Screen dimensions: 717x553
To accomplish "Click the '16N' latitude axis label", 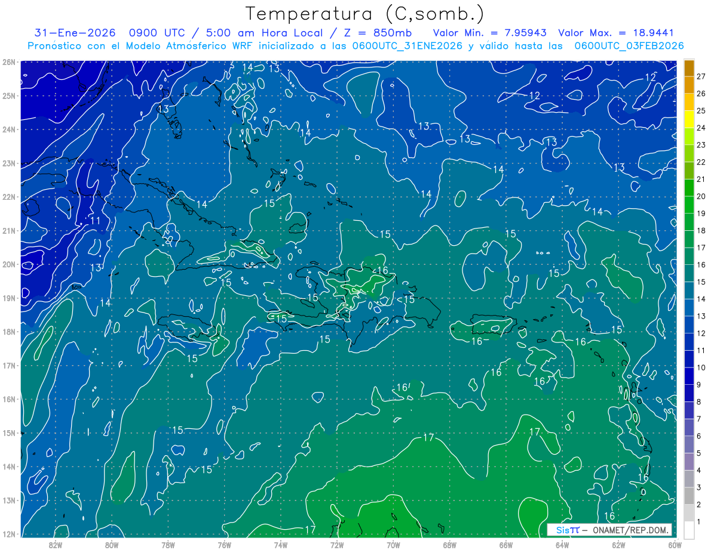I will click(9, 399).
